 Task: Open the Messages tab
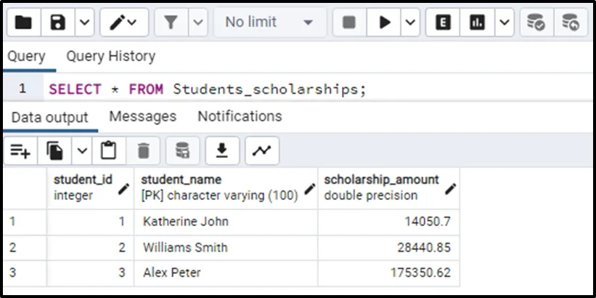pos(142,116)
